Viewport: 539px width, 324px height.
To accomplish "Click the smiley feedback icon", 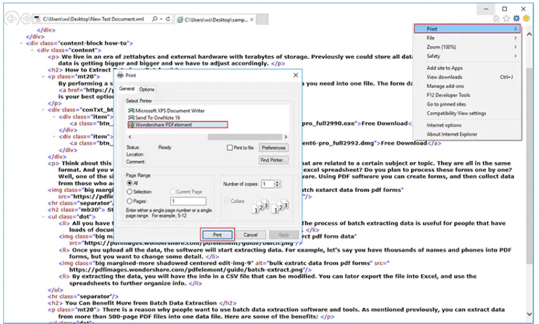I will click(x=526, y=19).
